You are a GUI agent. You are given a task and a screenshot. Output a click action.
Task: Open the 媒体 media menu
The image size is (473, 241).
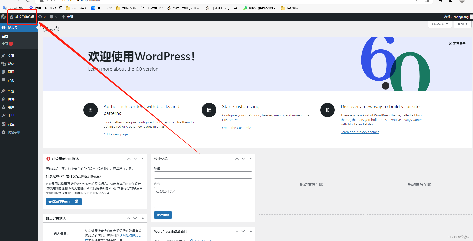pyautogui.click(x=19, y=64)
